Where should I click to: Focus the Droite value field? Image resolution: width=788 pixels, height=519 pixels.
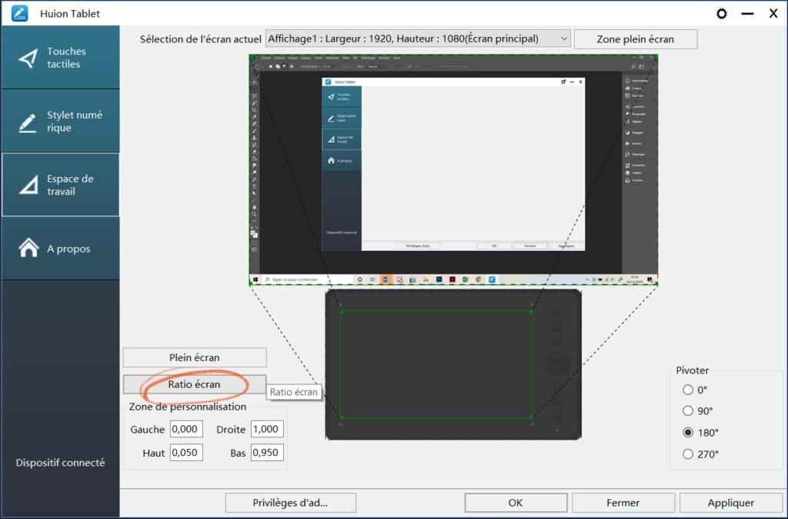(267, 429)
